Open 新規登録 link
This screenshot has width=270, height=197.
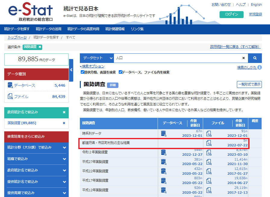tap(256, 14)
